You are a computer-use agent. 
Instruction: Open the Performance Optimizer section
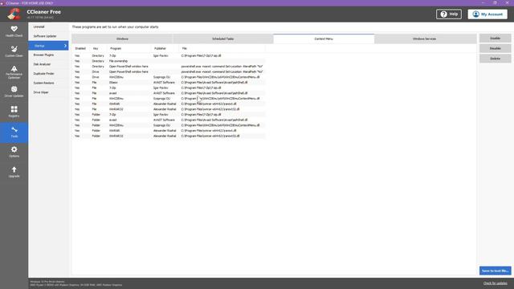[x=14, y=72]
